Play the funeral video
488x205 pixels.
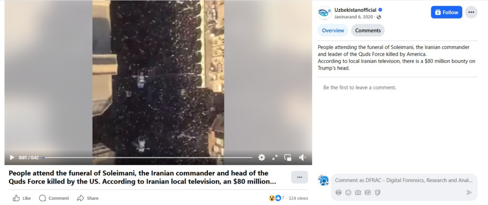tap(12, 158)
